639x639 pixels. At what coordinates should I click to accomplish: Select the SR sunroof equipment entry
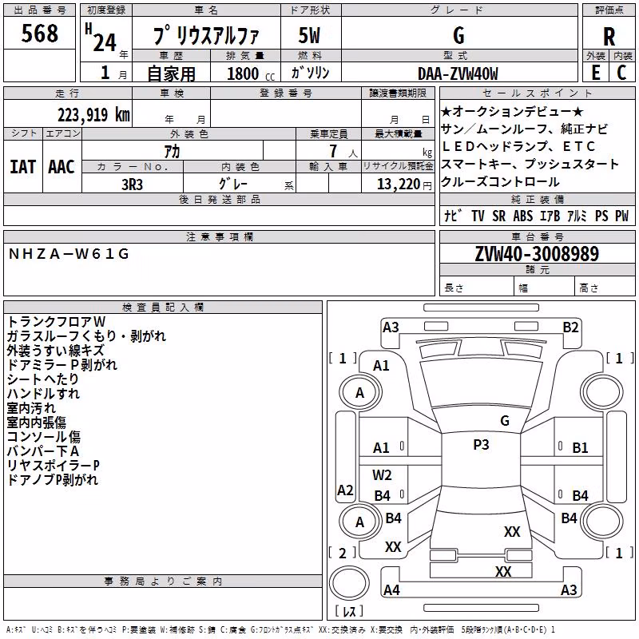click(x=498, y=216)
